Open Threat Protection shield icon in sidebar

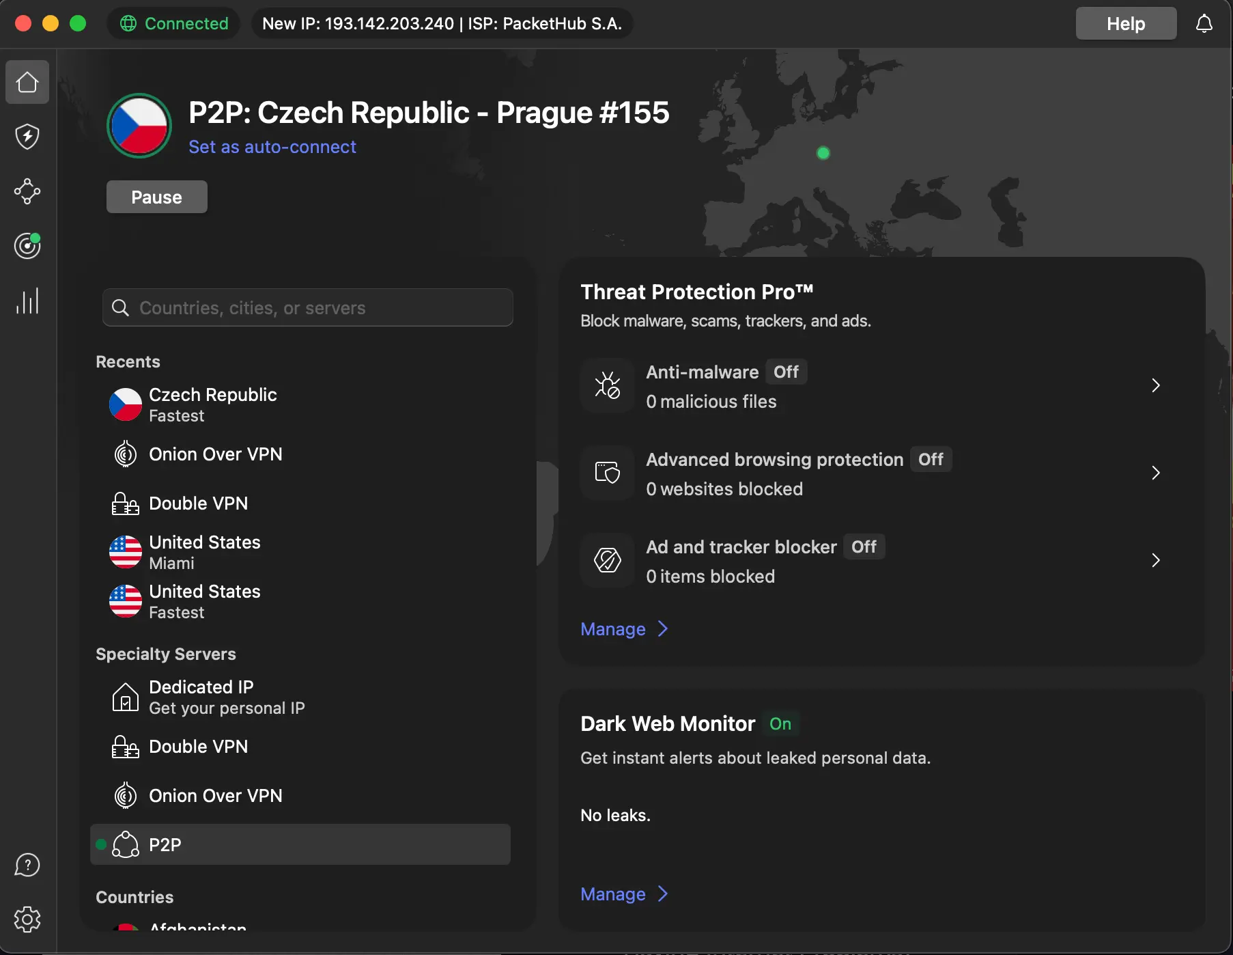tap(27, 137)
